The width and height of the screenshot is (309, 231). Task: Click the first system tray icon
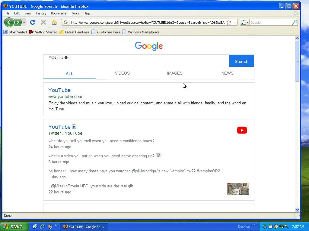click(x=265, y=226)
